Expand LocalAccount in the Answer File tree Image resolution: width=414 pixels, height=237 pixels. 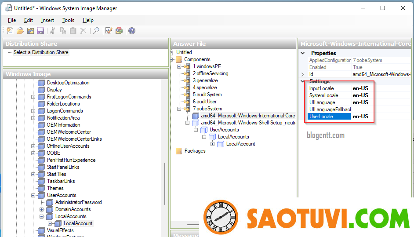(213, 144)
